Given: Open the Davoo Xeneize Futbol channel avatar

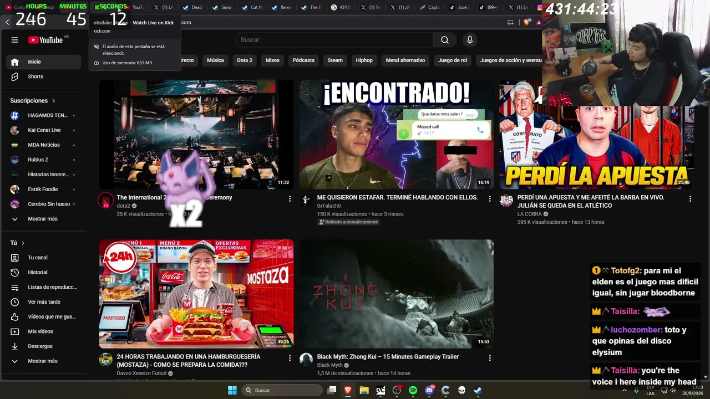Looking at the screenshot, I should [x=106, y=360].
